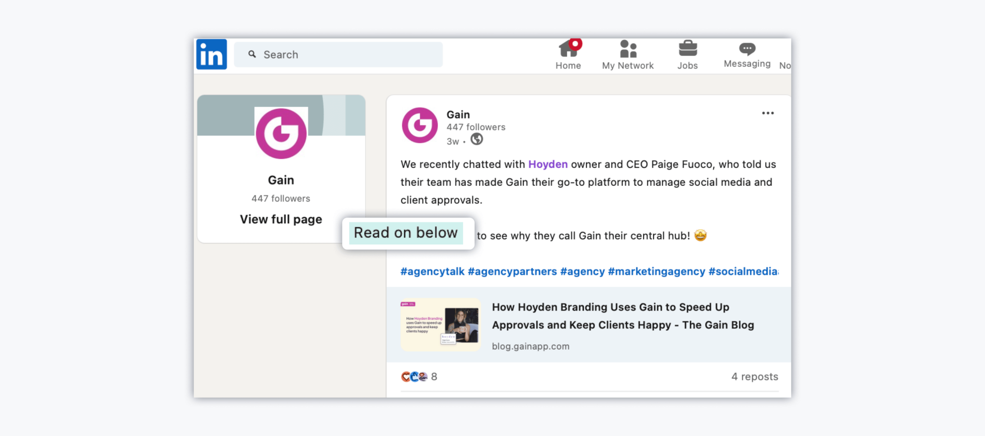
Task: Open Messaging
Action: 746,54
